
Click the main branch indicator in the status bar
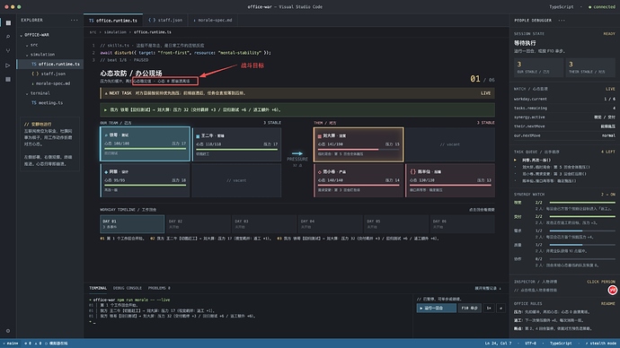coord(11,344)
